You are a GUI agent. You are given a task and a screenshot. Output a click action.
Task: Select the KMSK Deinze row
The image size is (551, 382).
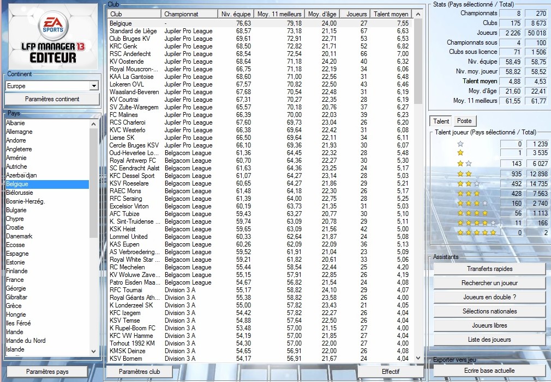point(260,351)
